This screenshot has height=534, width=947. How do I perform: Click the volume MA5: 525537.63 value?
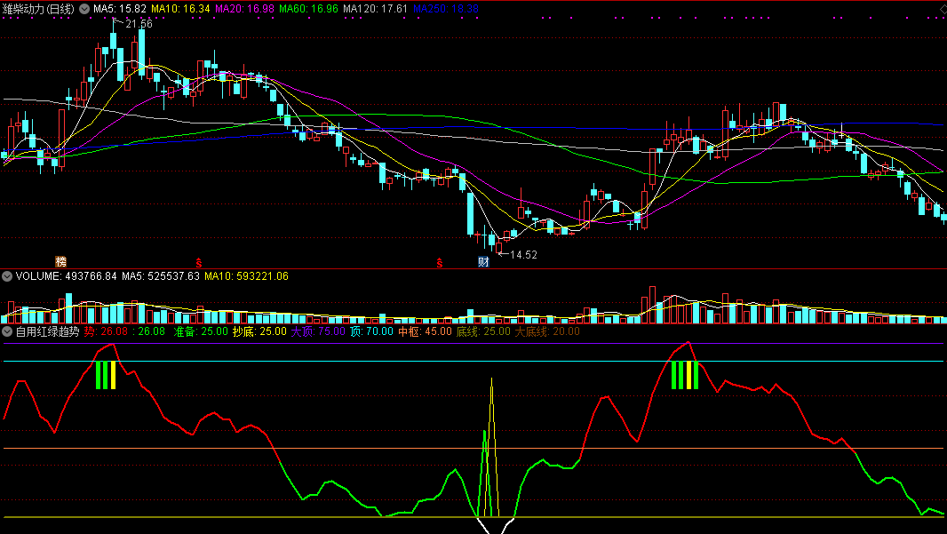161,276
